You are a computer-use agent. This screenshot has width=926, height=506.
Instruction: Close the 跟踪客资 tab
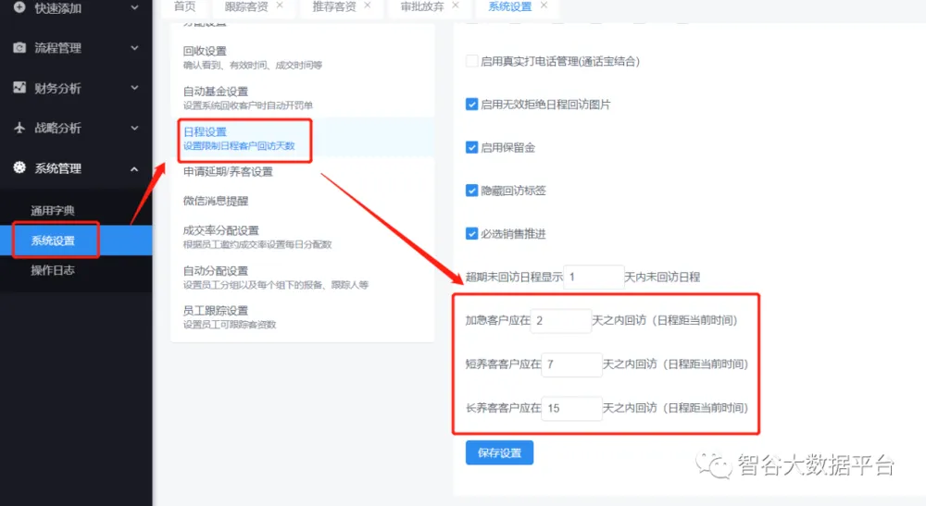pos(280,6)
